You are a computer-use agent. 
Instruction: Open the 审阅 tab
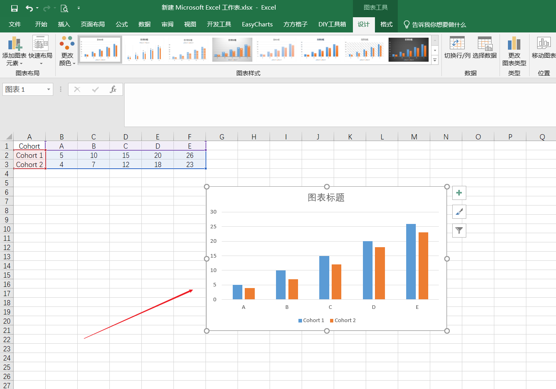point(167,24)
